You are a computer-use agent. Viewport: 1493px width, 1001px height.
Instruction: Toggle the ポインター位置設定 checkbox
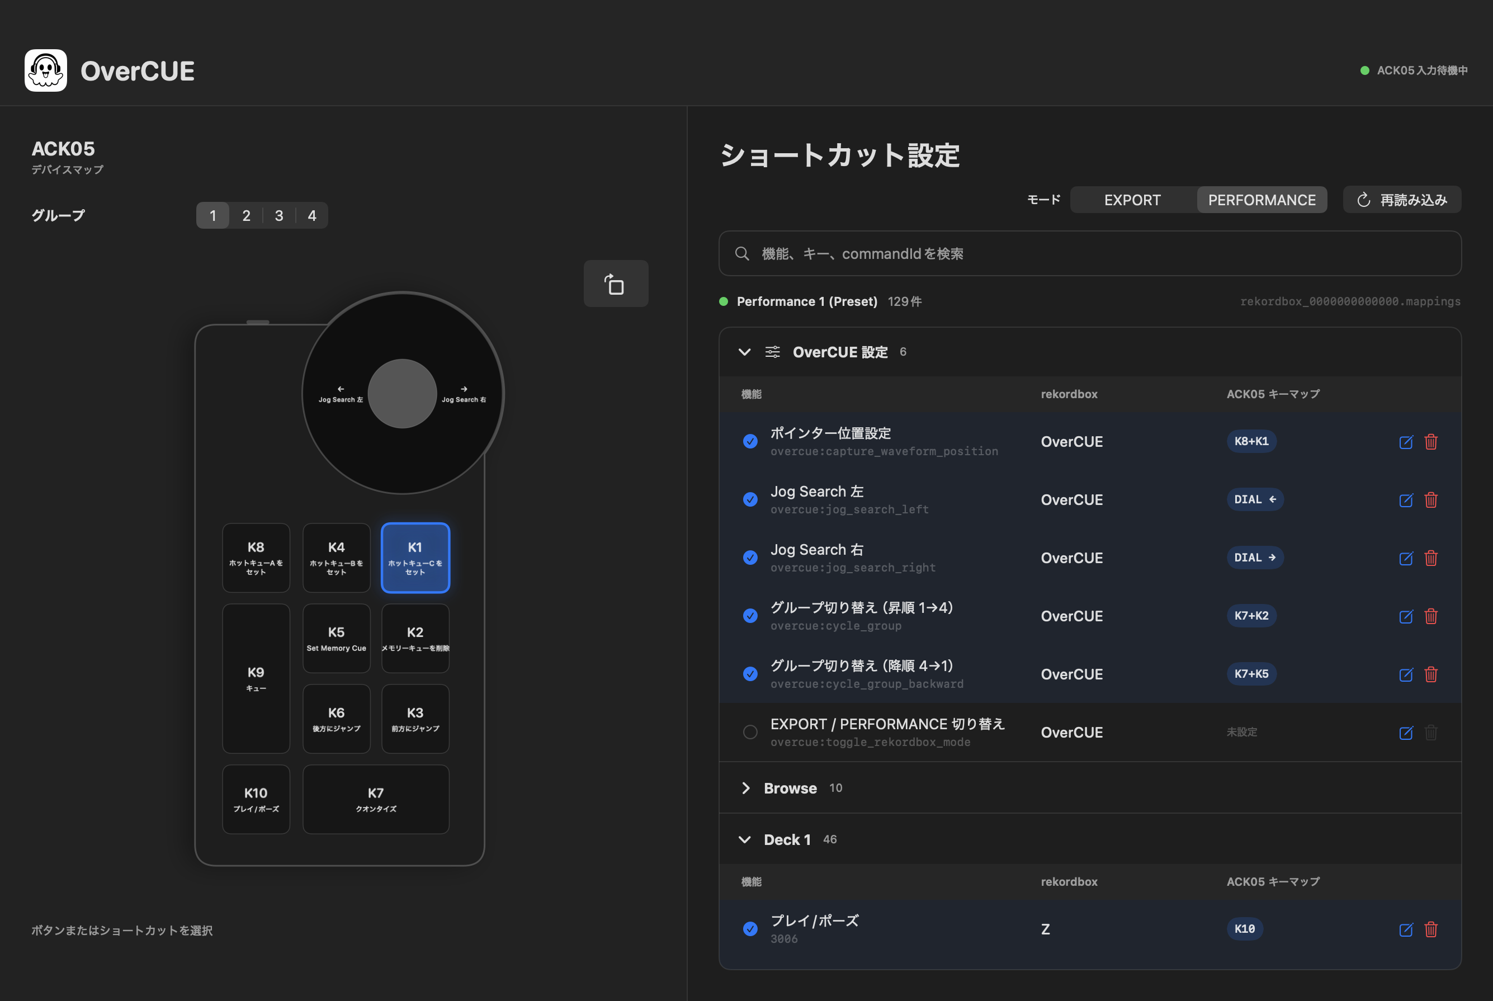pos(750,441)
